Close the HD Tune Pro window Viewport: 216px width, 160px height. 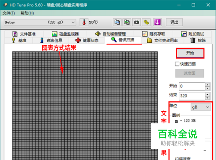208,5
